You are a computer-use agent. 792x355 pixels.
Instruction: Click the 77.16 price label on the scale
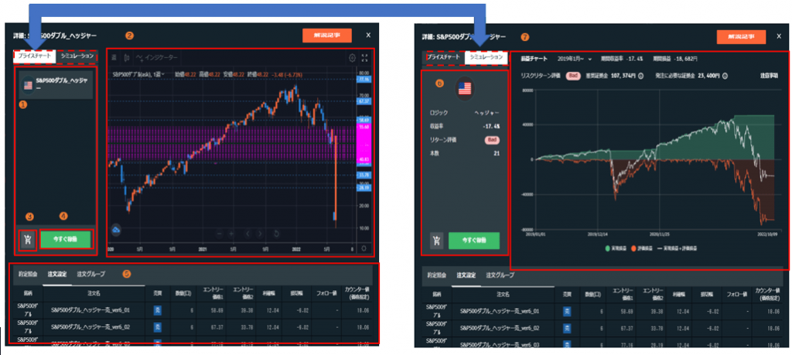tap(364, 80)
